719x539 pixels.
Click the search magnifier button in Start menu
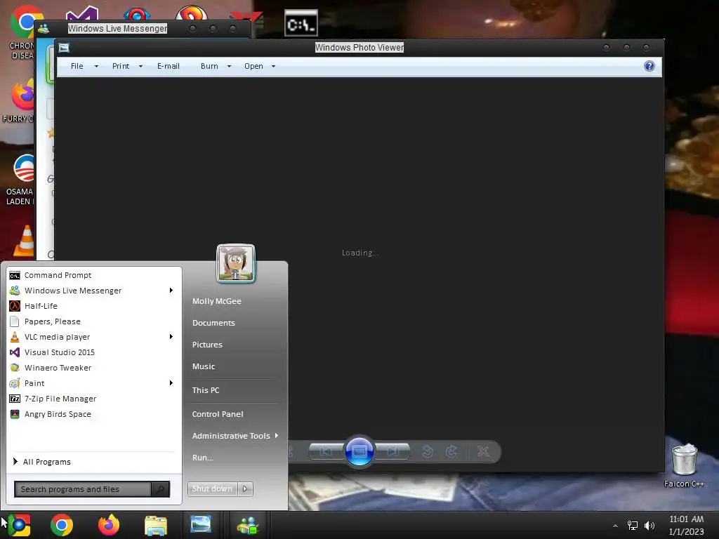(x=161, y=489)
